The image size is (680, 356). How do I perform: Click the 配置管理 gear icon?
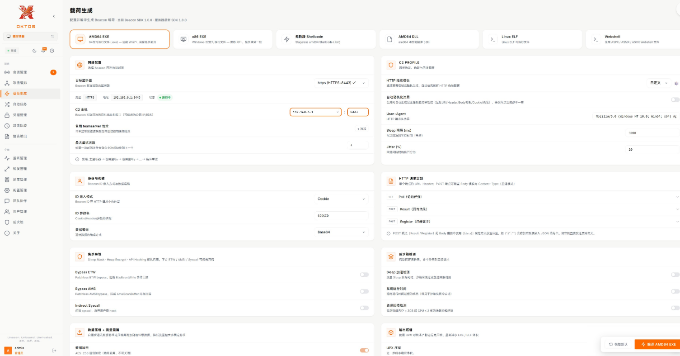pyautogui.click(x=7, y=190)
